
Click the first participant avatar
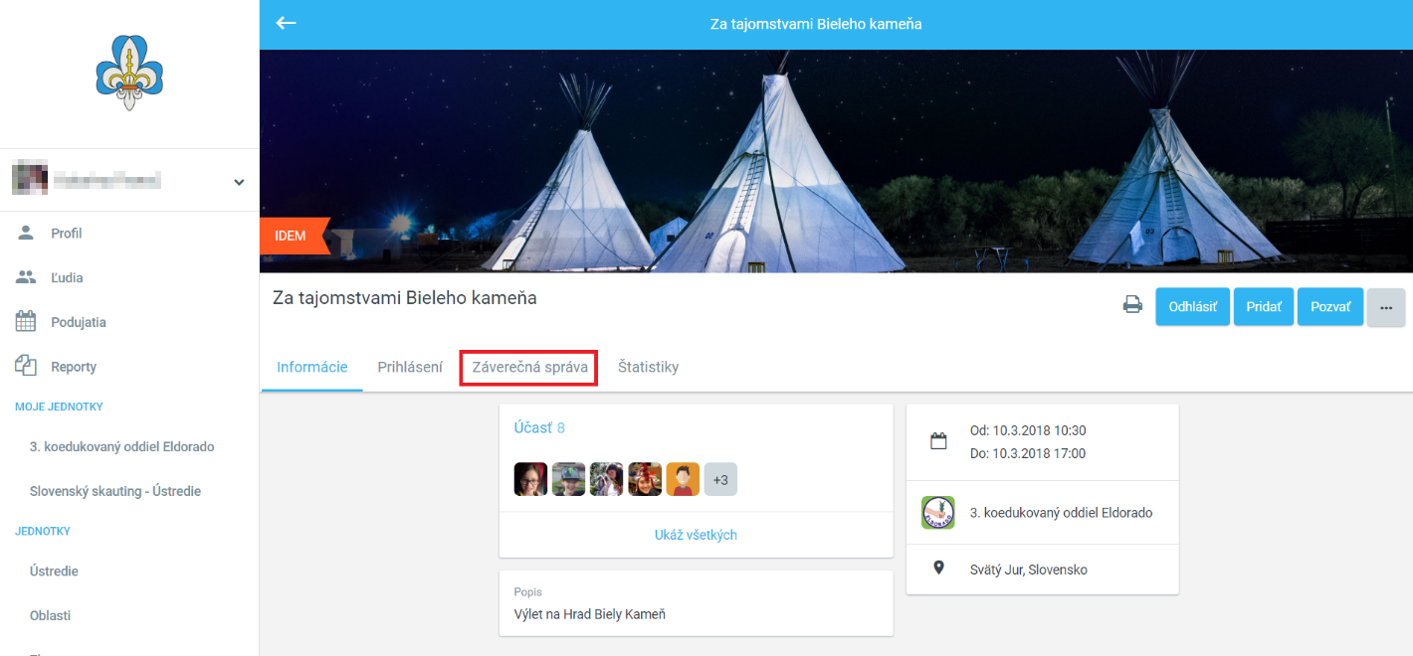click(530, 480)
